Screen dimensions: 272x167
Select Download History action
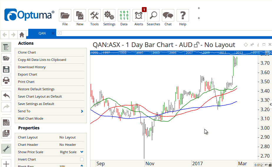51,67
